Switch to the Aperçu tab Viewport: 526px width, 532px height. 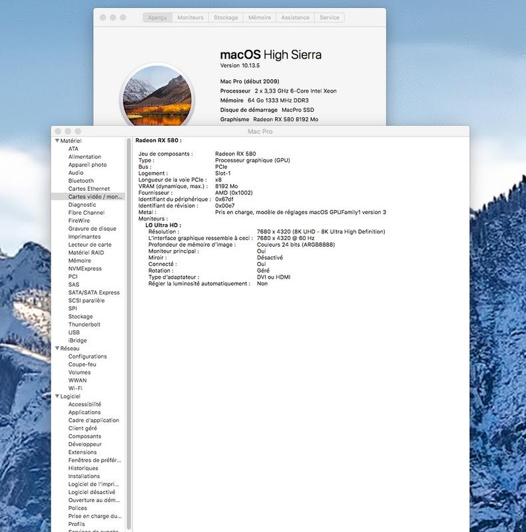coord(157,18)
